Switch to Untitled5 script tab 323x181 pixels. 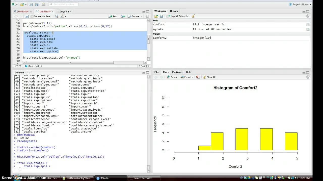pyautogui.click(x=45, y=12)
